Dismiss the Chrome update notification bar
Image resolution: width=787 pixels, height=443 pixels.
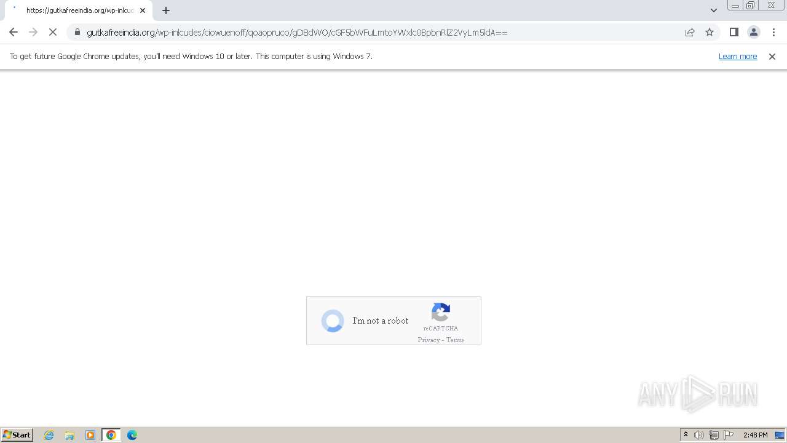tap(772, 56)
